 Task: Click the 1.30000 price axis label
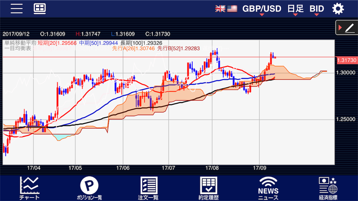click(x=346, y=73)
